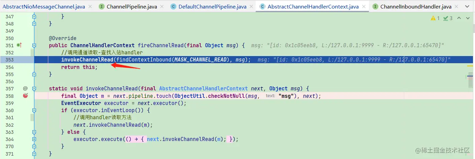Click MASK_CHANNEL_READ constant
Screen dimensions: 475x159
click(200, 60)
